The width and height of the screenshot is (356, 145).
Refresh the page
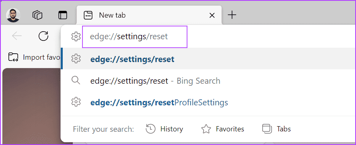point(43,36)
